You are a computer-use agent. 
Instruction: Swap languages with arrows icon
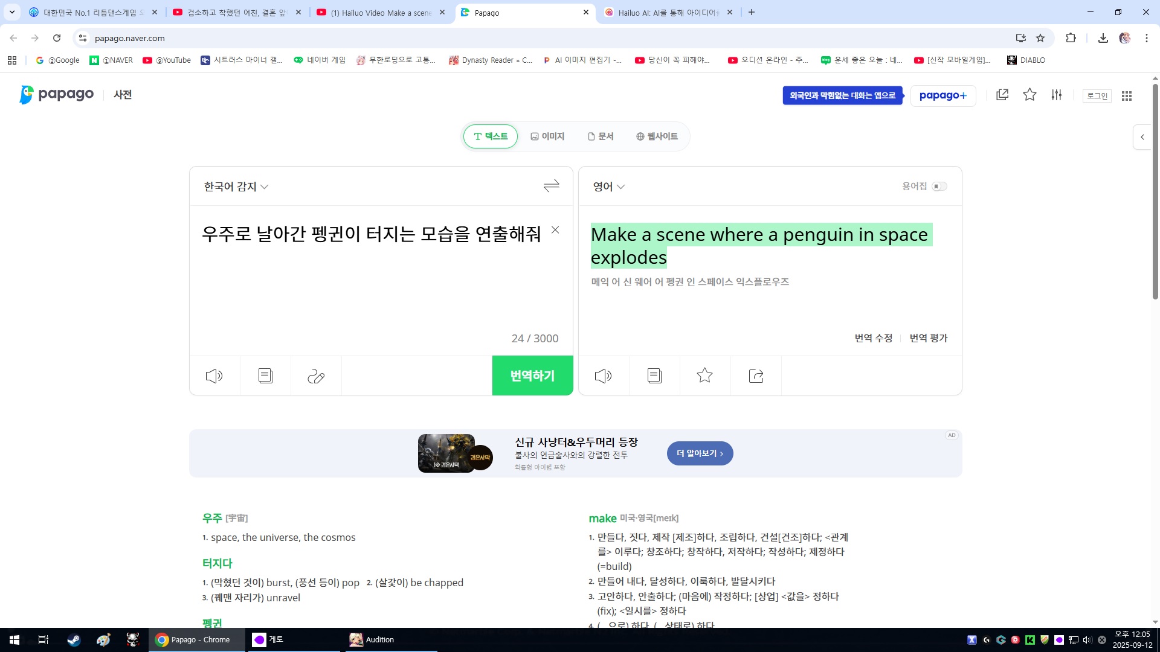pos(551,186)
